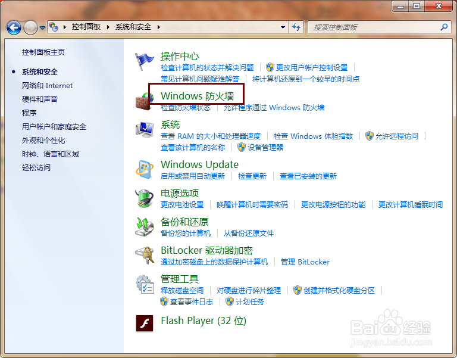Click the Windows Firewall brick wall icon
457x358 pixels.
[x=144, y=101]
